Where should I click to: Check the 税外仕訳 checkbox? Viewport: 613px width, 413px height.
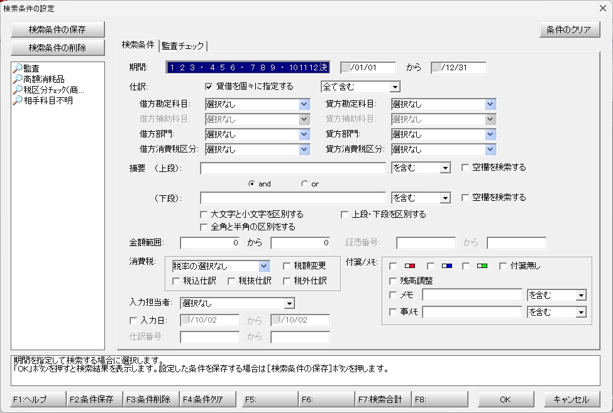coord(287,281)
